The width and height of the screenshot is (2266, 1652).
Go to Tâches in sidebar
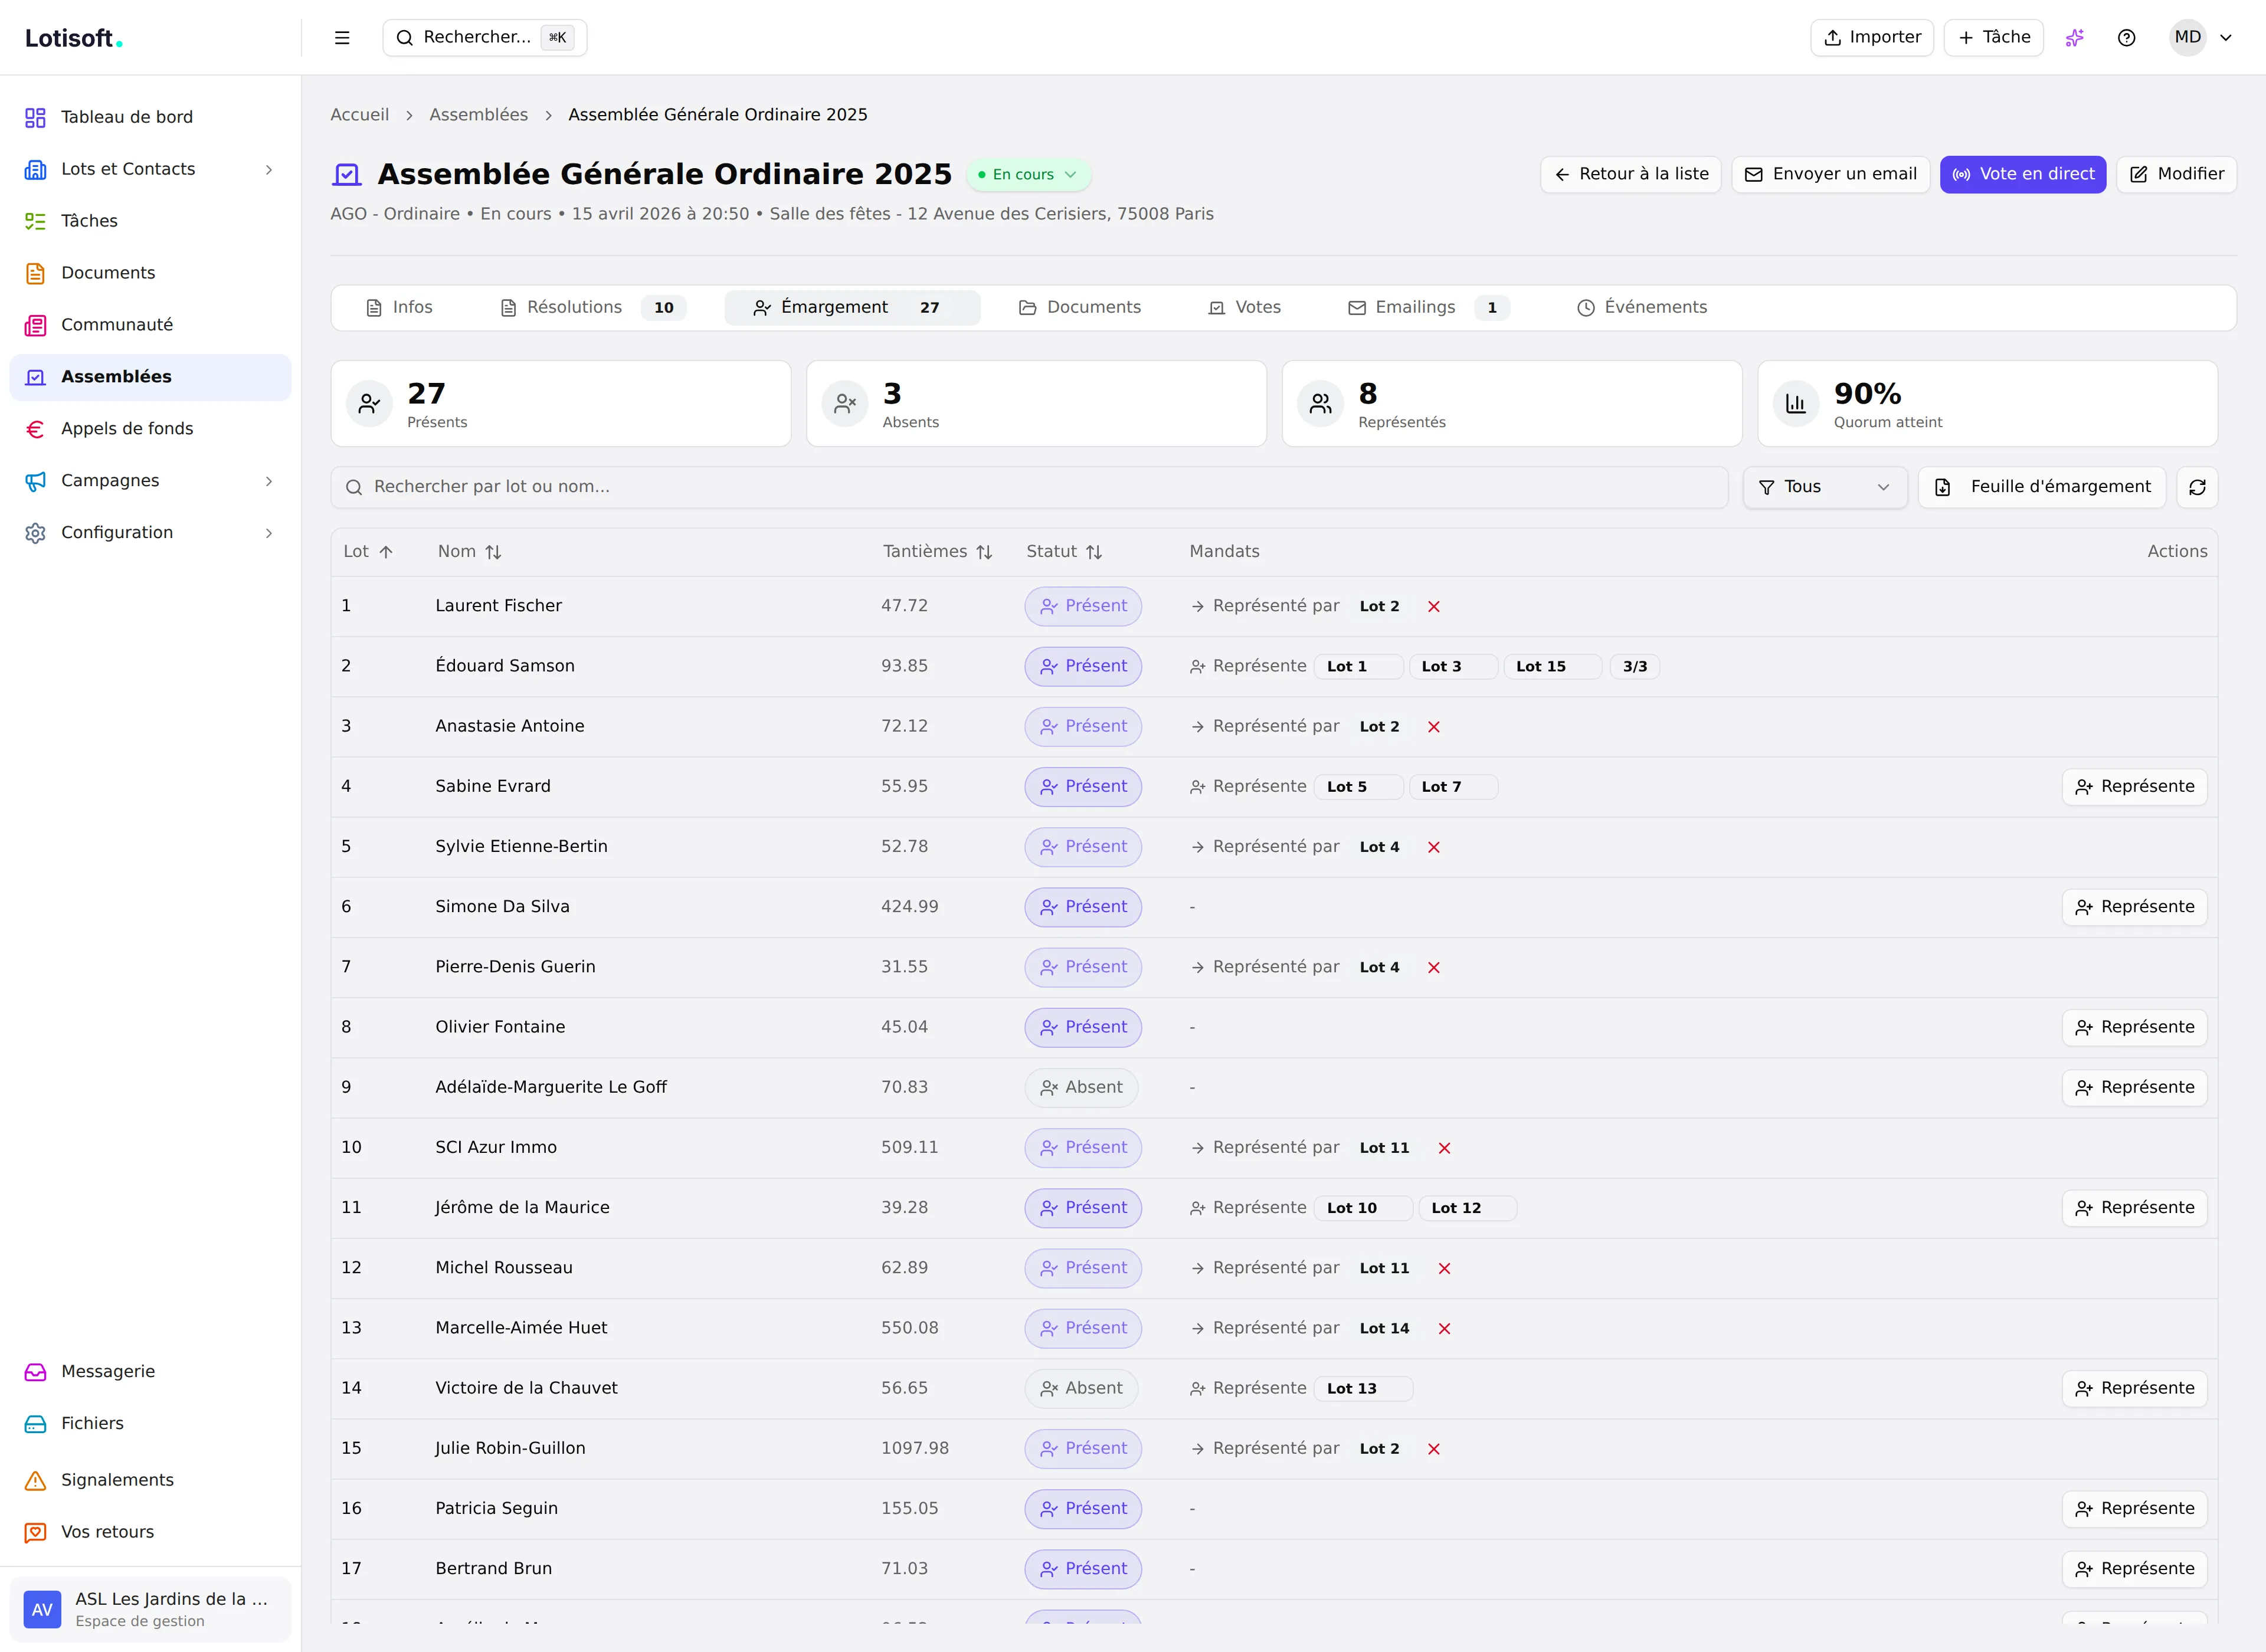[150, 221]
